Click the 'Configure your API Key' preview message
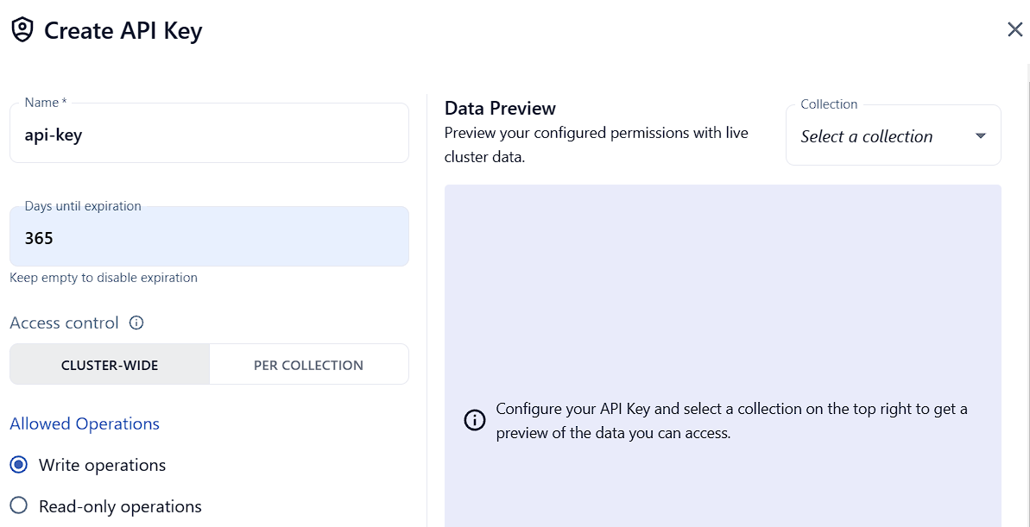 tap(731, 420)
